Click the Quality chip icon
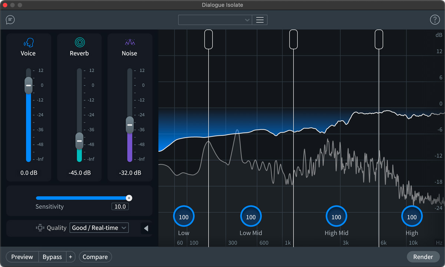The height and width of the screenshot is (267, 445). 40,228
